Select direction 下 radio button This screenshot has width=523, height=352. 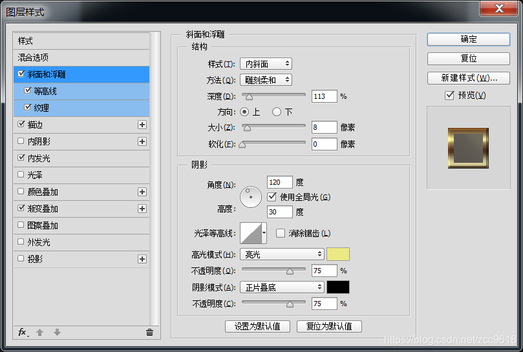(277, 112)
